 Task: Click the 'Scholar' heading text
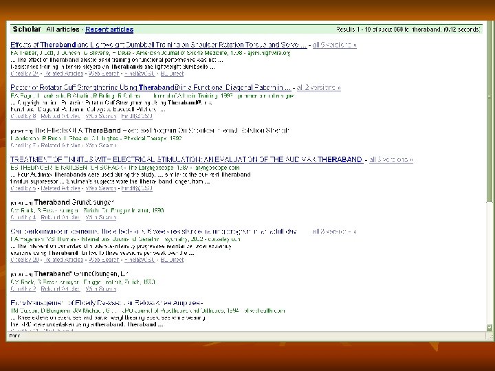(x=27, y=29)
